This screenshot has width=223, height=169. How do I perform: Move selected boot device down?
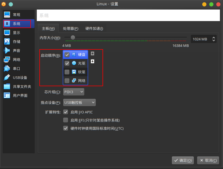pyautogui.click(x=93, y=61)
